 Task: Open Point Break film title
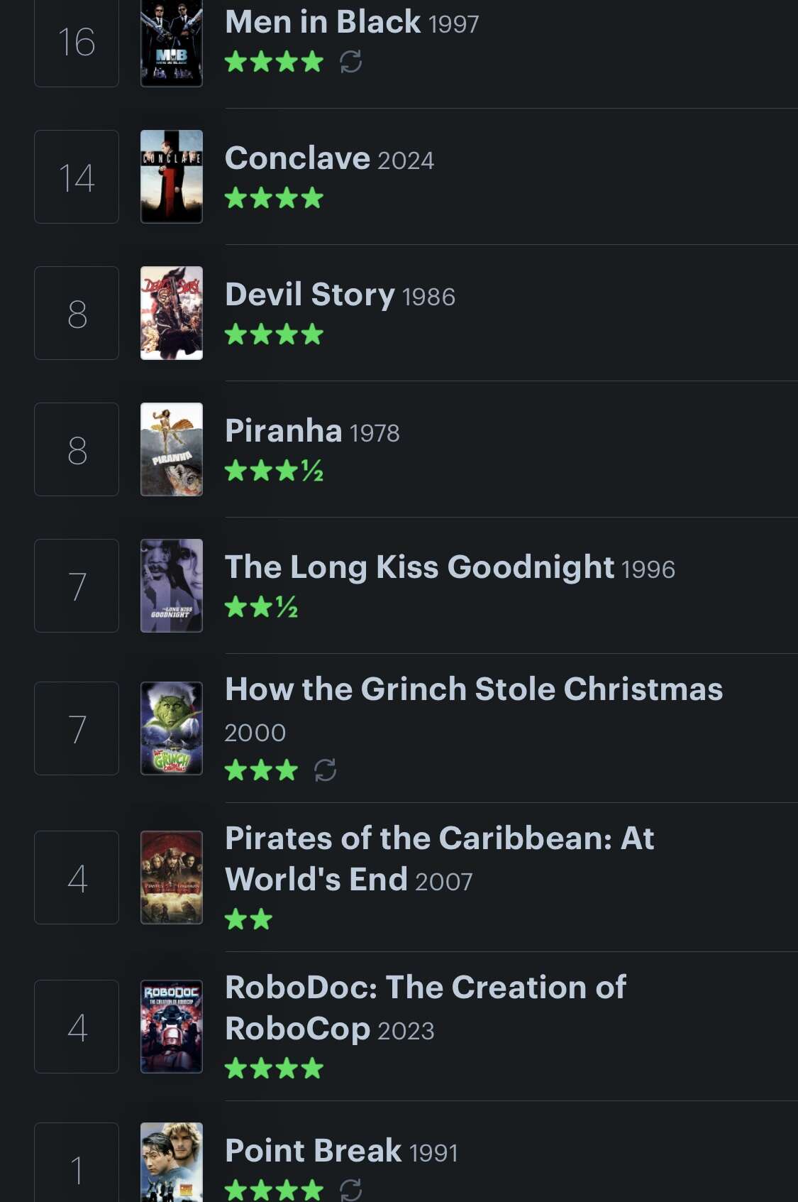(313, 1151)
